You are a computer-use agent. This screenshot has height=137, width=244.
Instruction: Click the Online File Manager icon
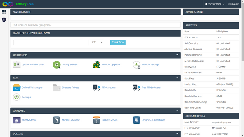coord(16,88)
